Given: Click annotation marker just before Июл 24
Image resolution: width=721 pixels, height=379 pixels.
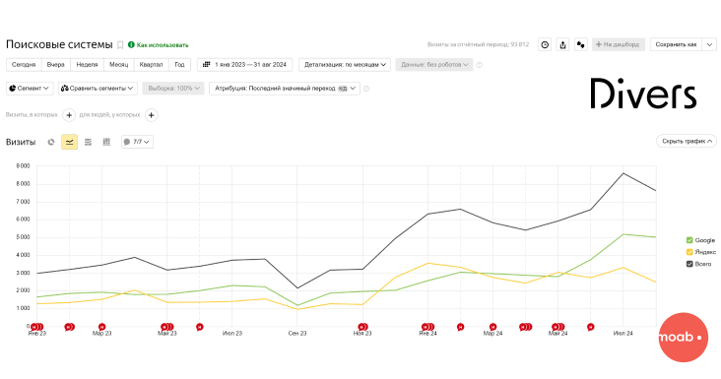Looking at the screenshot, I should [x=590, y=327].
